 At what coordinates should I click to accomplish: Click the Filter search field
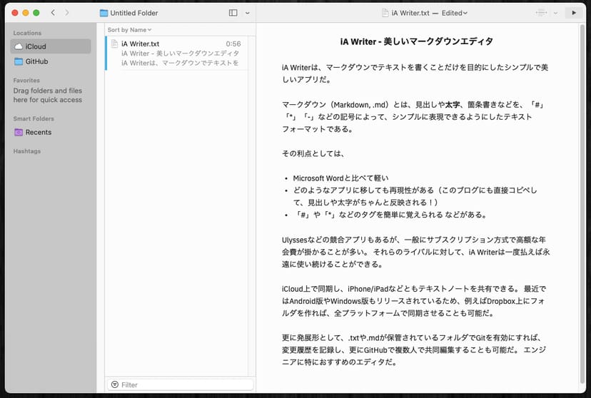(x=182, y=384)
